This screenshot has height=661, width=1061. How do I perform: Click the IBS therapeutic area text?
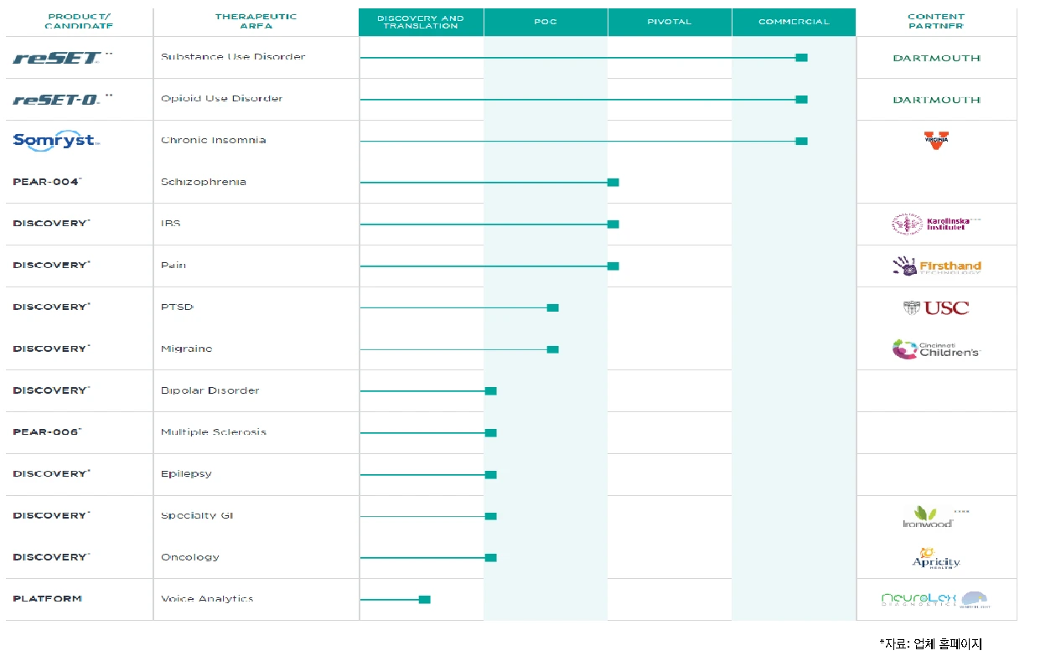coord(171,224)
